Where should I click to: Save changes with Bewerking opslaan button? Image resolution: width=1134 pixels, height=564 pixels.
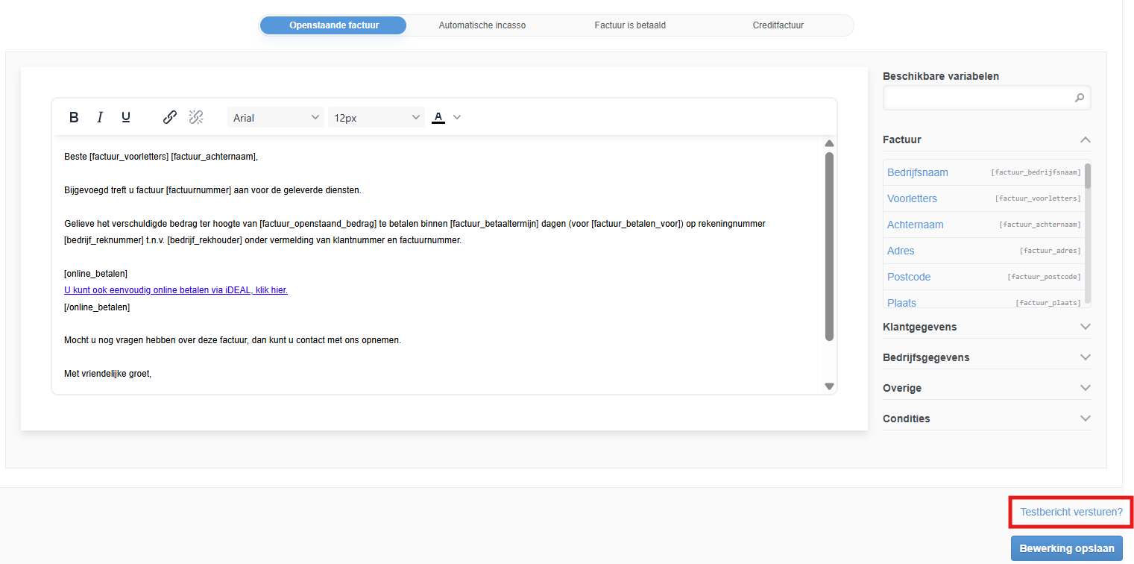(1066, 548)
